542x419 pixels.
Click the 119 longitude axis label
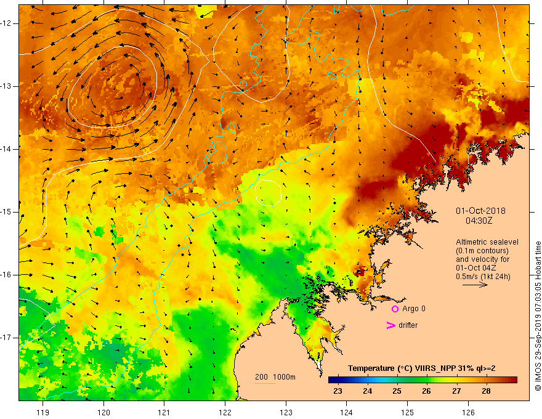pyautogui.click(x=43, y=412)
